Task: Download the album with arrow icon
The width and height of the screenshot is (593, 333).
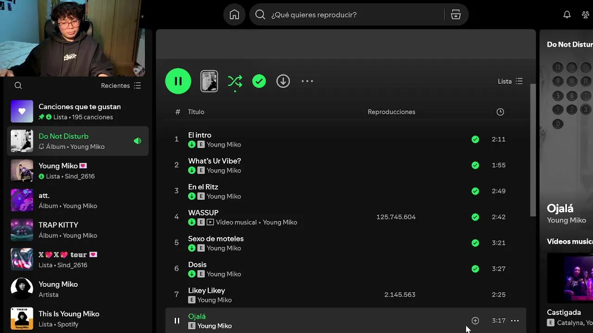Action: pos(283,81)
